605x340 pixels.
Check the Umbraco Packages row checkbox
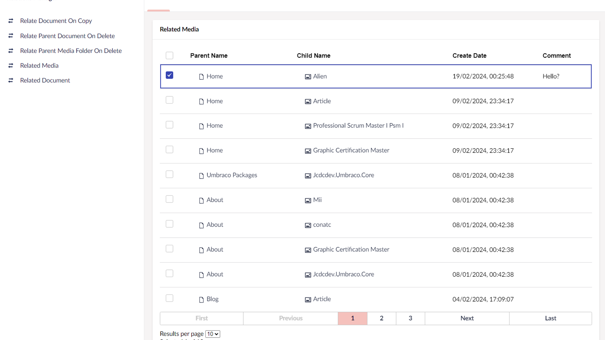tap(170, 174)
